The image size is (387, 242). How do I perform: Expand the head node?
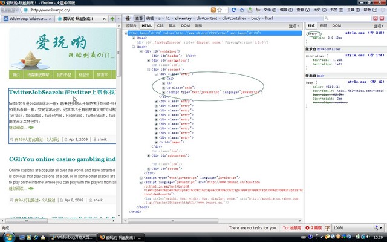tap(133, 38)
